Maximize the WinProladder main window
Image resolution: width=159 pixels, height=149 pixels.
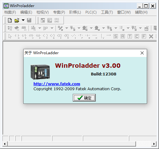(x=146, y=6)
